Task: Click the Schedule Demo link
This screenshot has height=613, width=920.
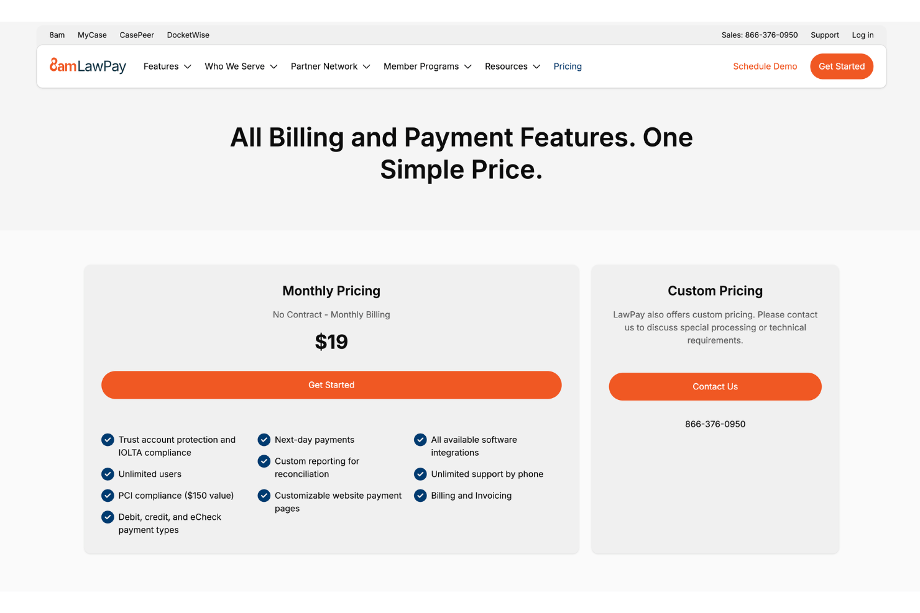Action: coord(765,66)
